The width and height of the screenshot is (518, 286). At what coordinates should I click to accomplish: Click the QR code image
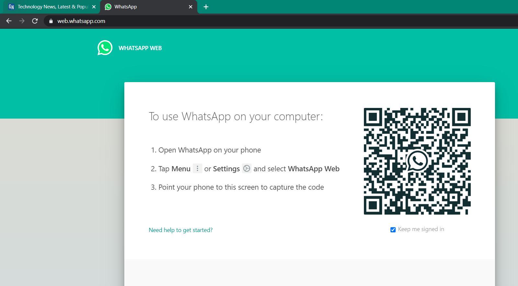click(417, 161)
